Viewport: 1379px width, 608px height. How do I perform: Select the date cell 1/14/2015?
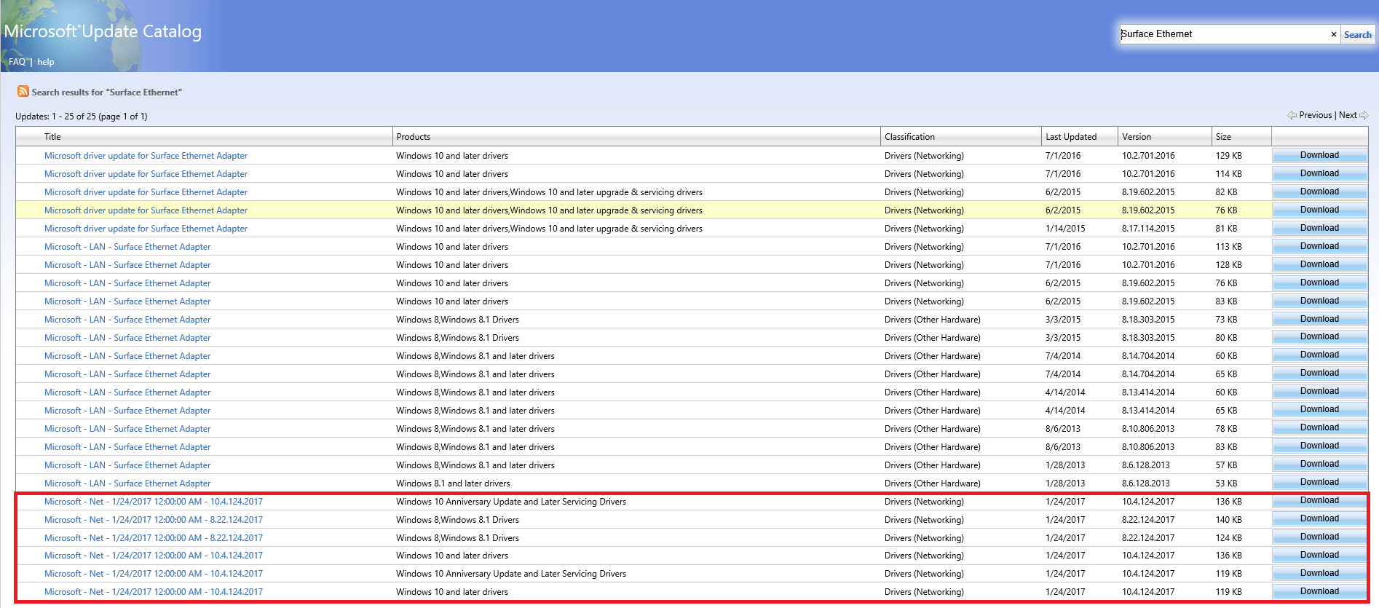[1065, 229]
